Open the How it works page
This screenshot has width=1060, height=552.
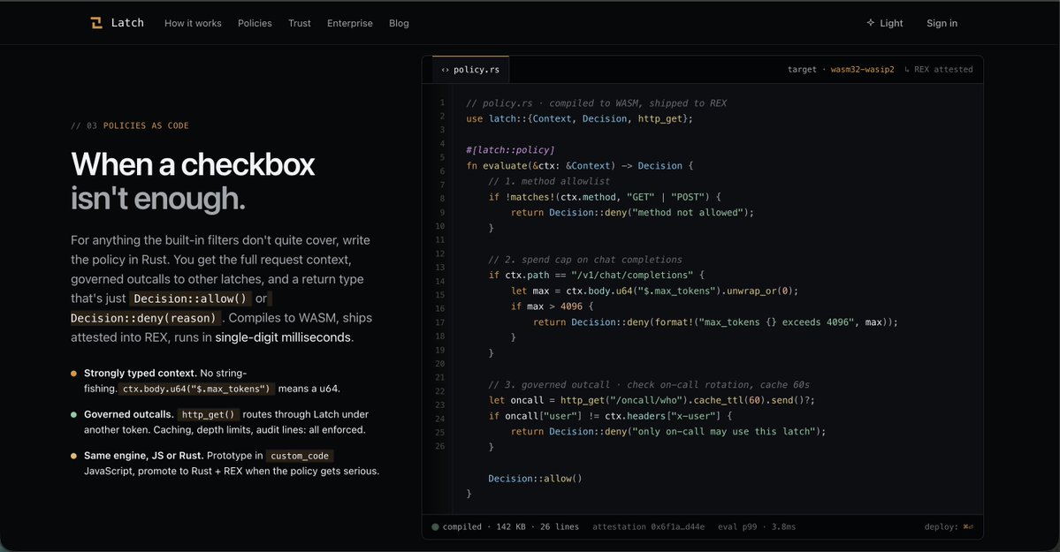193,23
